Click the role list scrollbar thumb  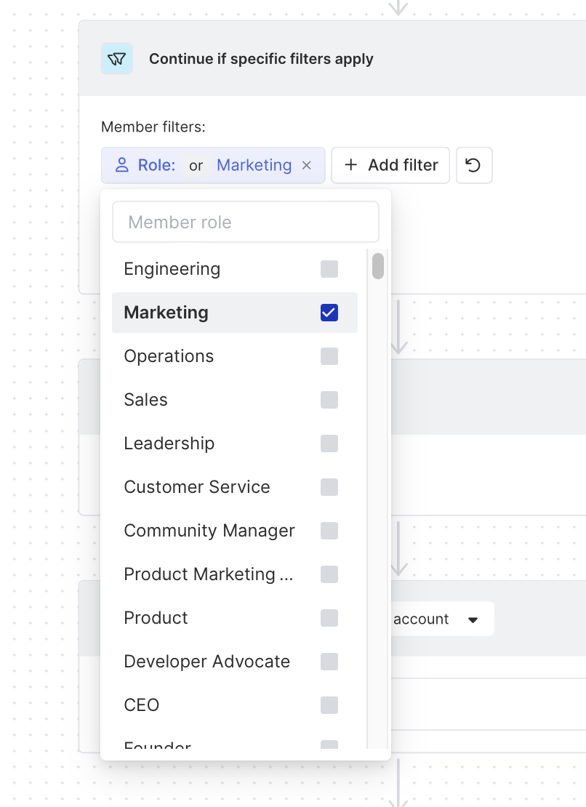(378, 265)
